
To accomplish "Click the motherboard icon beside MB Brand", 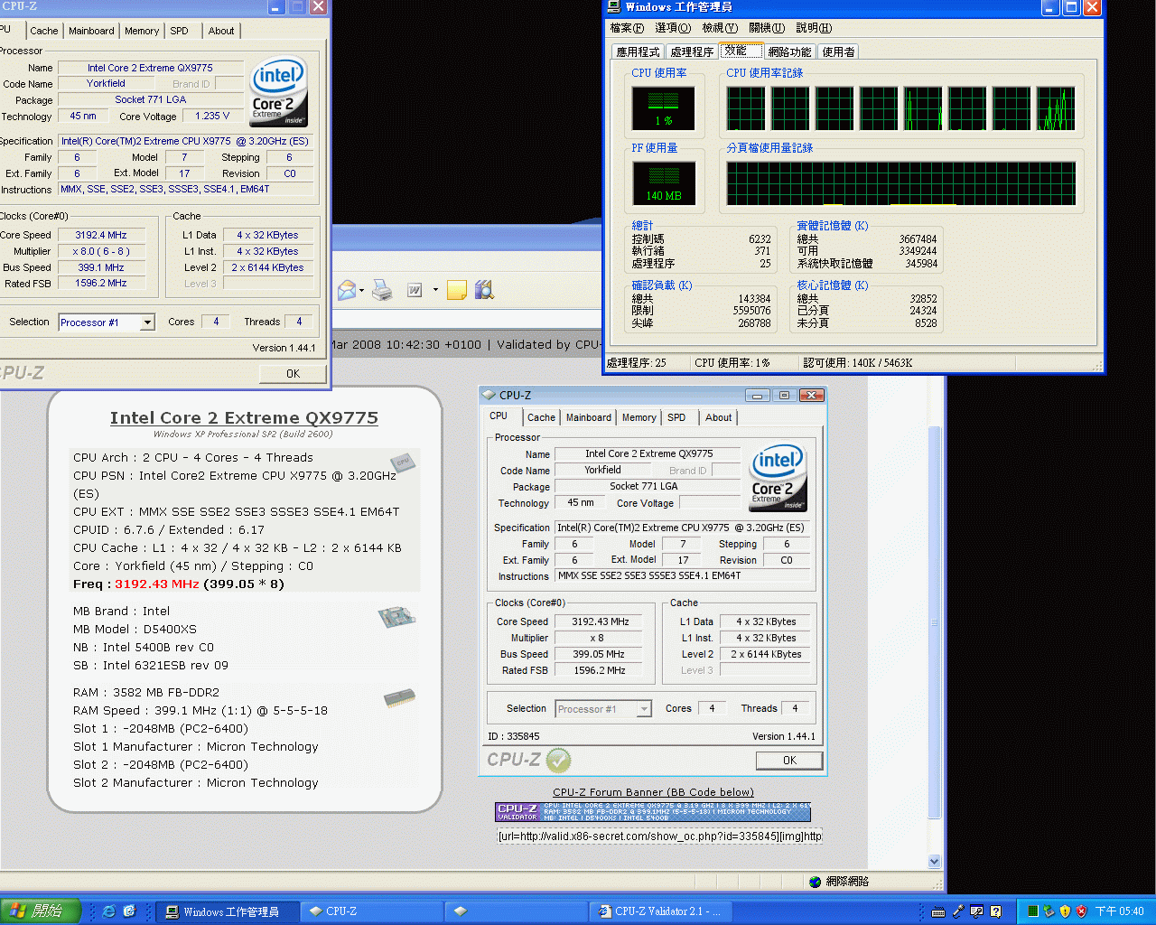I will point(396,617).
